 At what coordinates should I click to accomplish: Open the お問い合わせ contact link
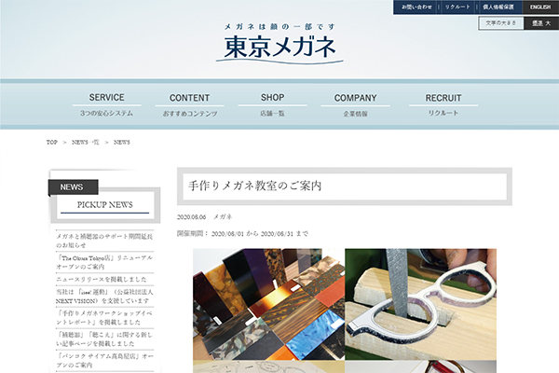pos(416,7)
